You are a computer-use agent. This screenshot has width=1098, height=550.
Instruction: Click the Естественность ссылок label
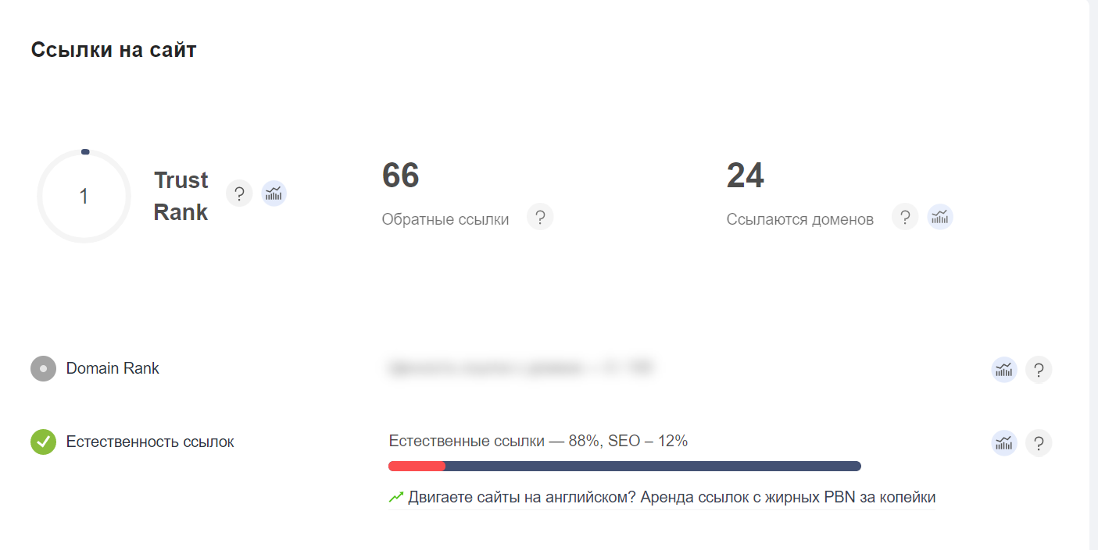150,442
